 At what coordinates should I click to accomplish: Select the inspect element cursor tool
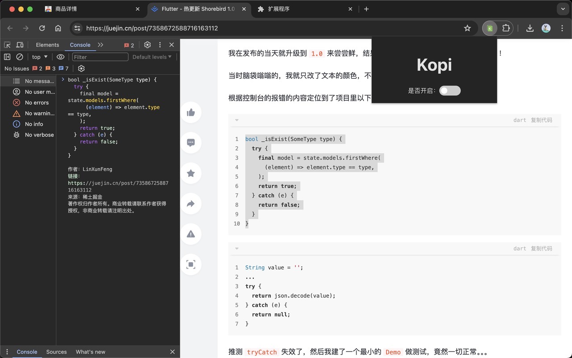7,45
